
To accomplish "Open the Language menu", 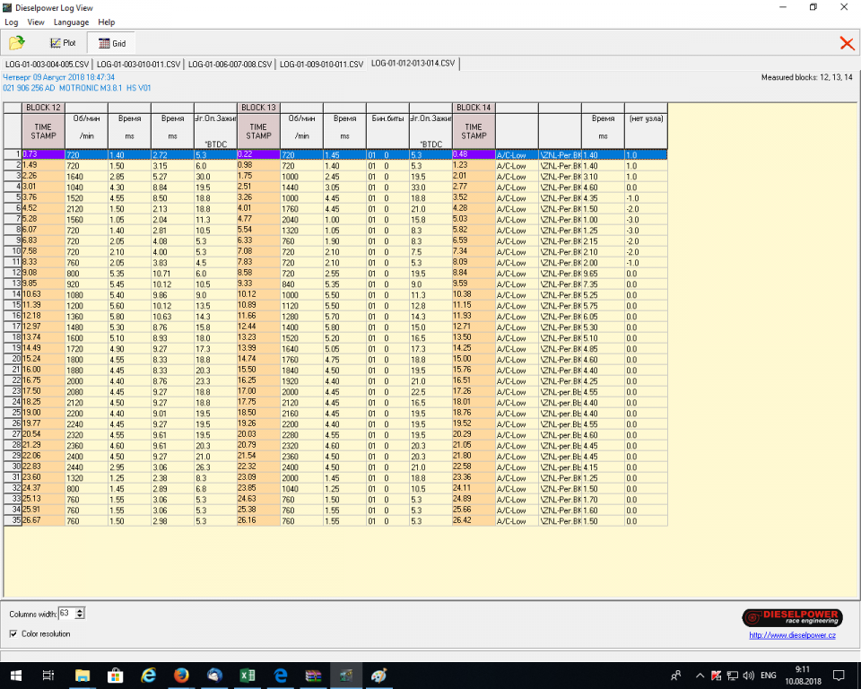I will pos(71,22).
